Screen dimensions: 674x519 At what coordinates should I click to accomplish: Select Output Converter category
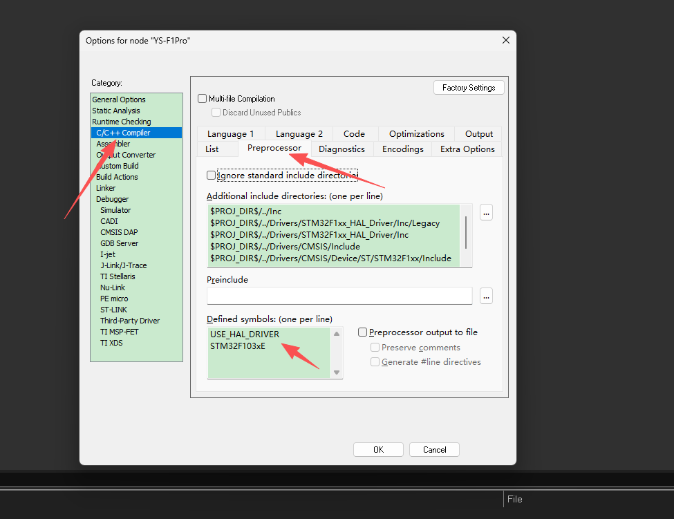coord(136,155)
